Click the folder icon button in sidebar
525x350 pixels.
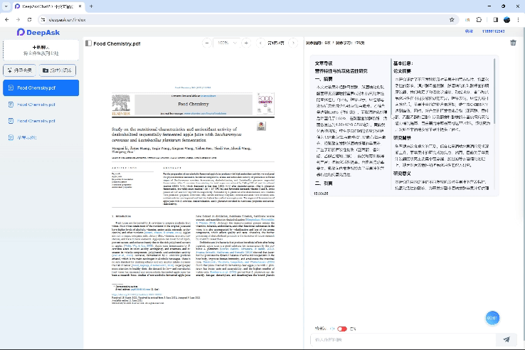point(57,70)
